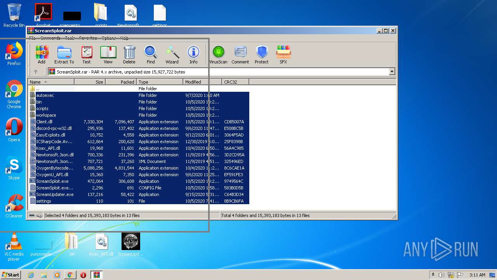Sort list by CRC32 column header
The image size is (497, 280).
coord(235,82)
